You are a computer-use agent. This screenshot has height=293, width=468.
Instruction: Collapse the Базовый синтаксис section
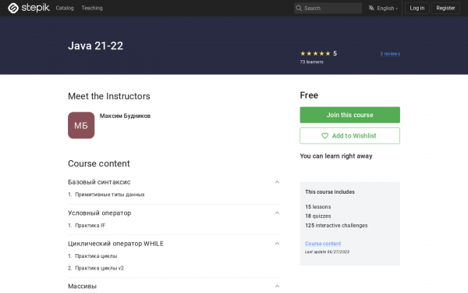point(277,182)
